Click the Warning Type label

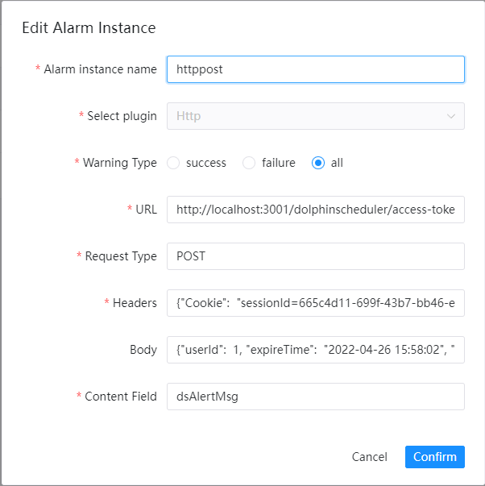[119, 163]
